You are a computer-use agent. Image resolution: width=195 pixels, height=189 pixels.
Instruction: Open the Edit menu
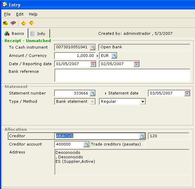(20, 14)
